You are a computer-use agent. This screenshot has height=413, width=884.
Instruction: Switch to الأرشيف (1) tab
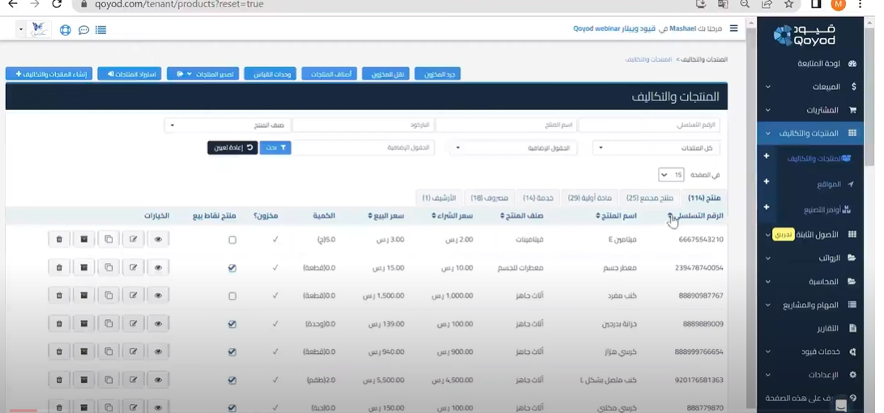point(439,198)
